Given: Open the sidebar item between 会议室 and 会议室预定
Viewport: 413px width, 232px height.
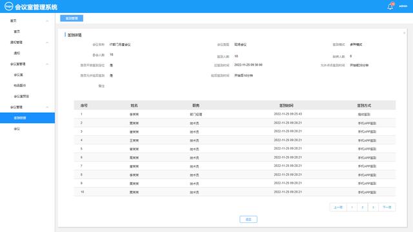Looking at the screenshot, I should (20, 86).
